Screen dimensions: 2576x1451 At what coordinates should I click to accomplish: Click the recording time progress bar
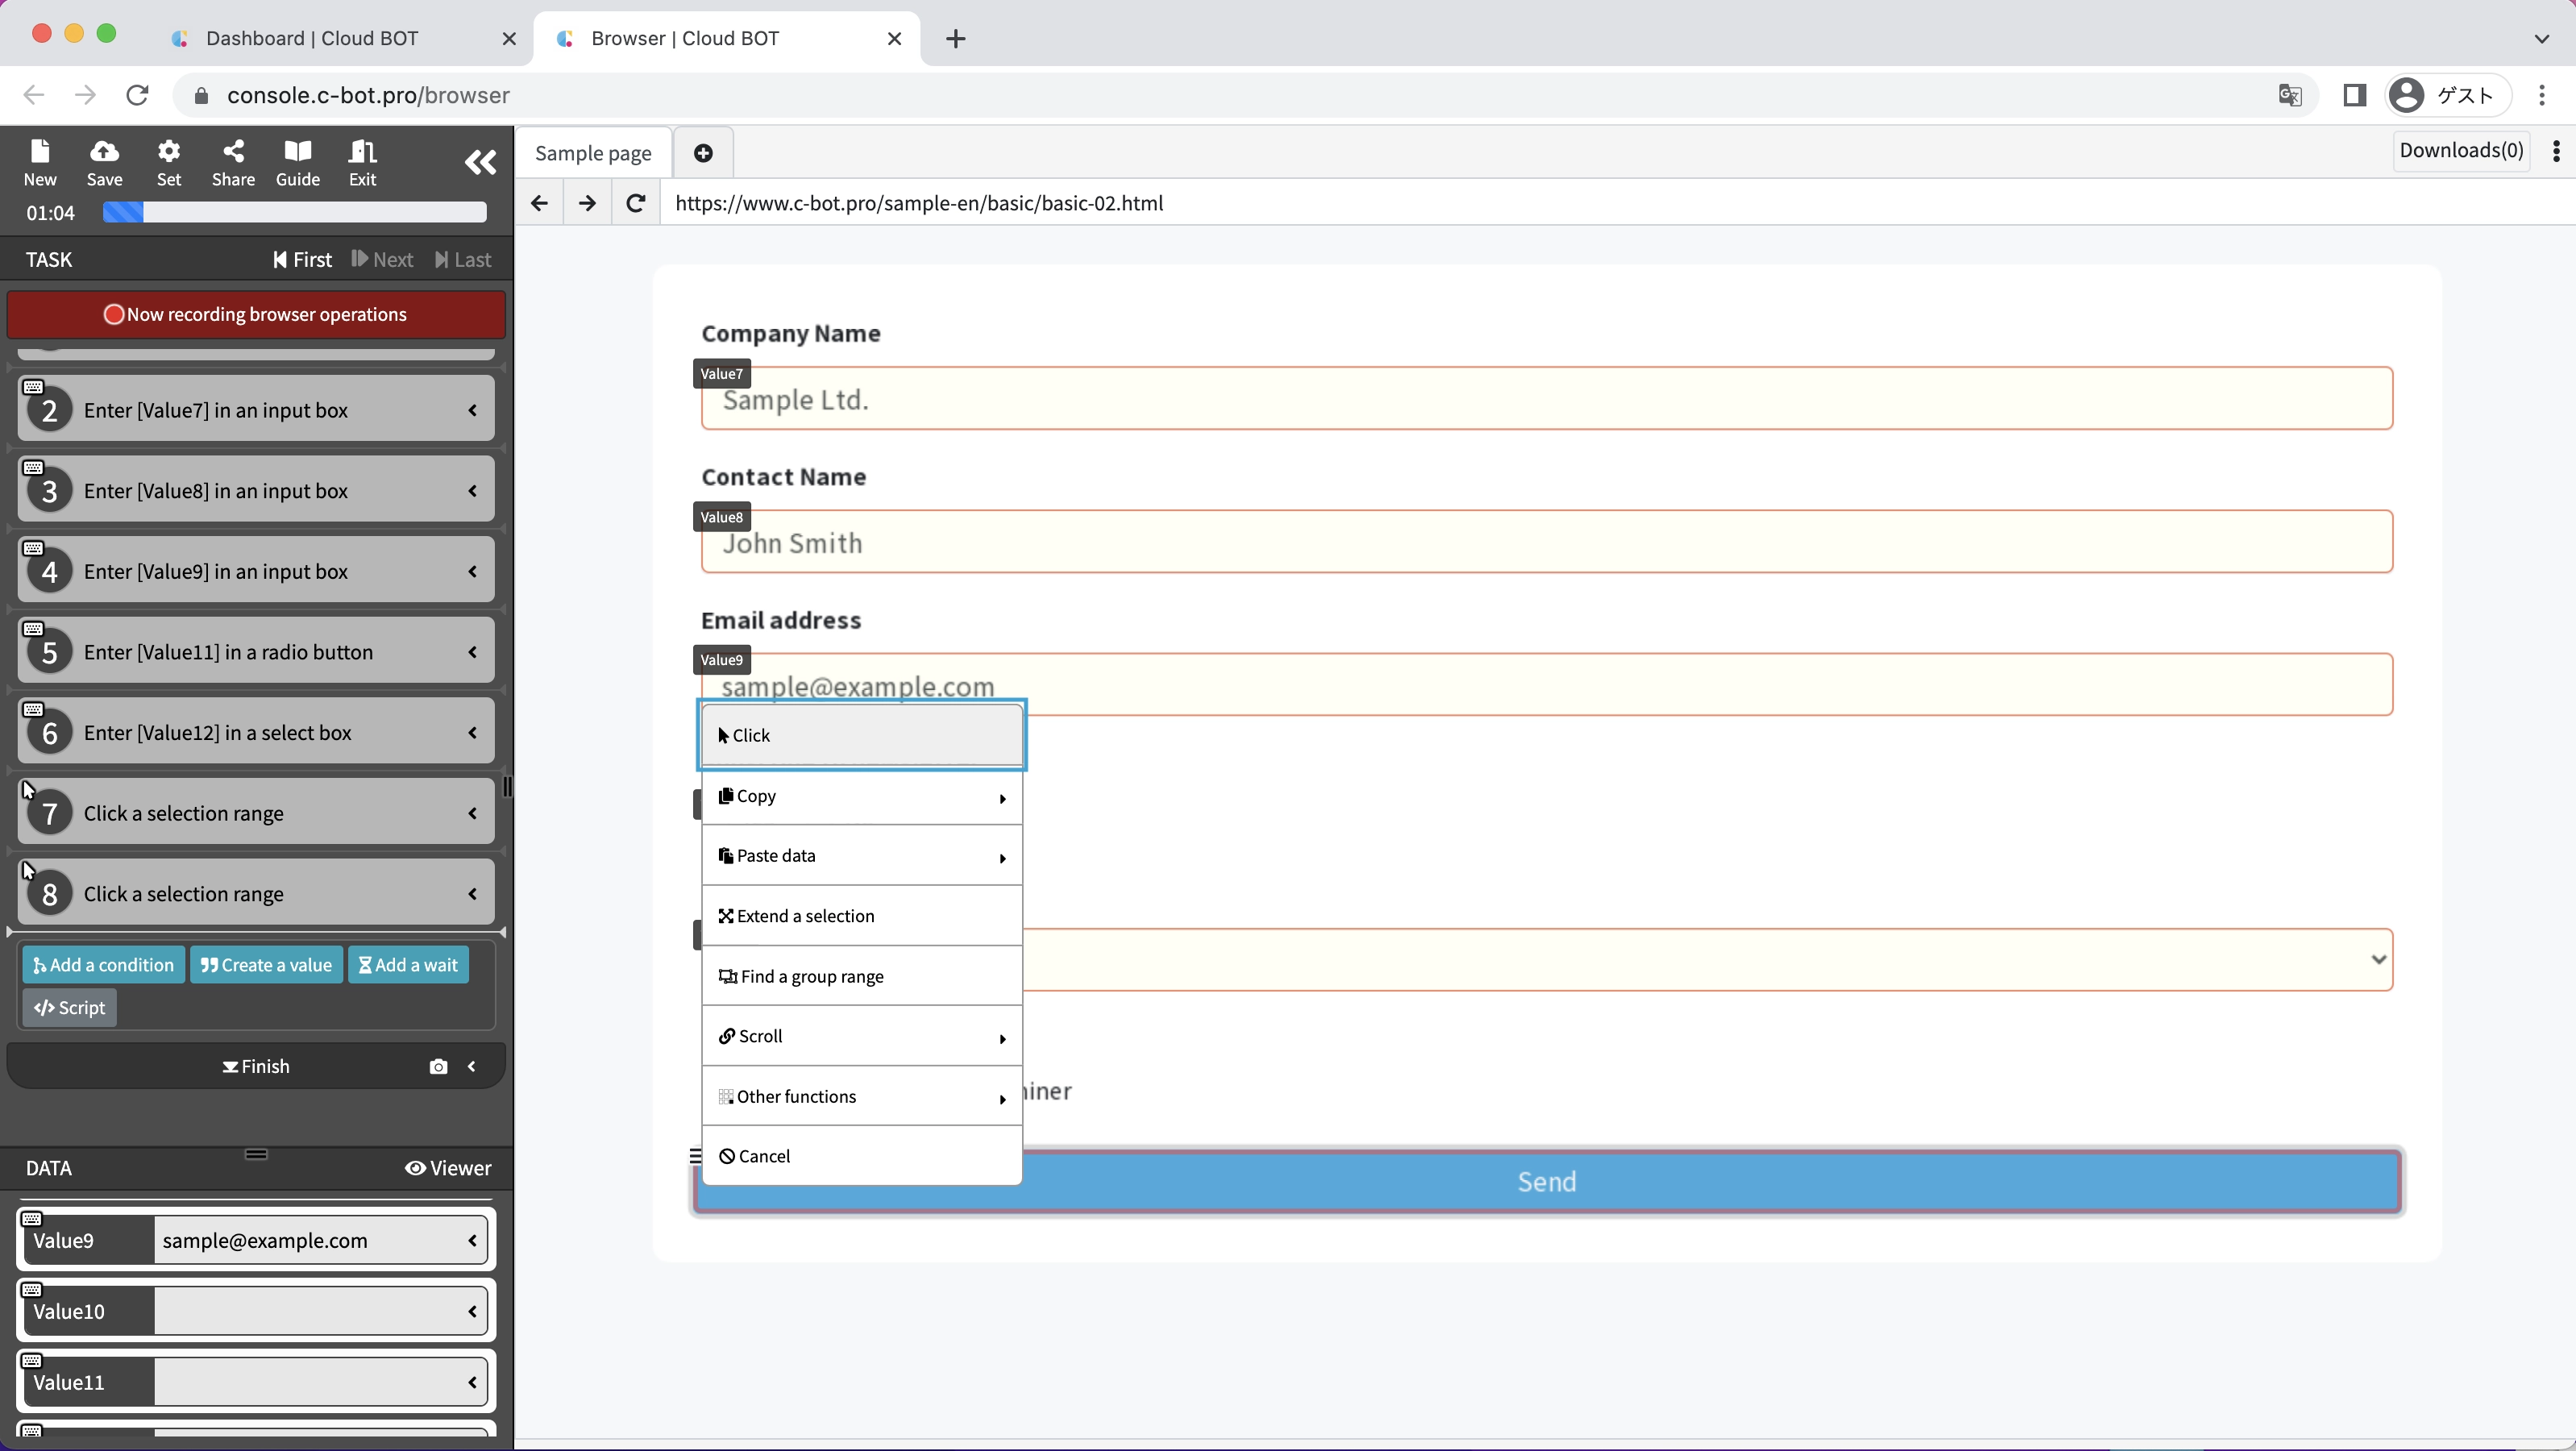coord(294,212)
